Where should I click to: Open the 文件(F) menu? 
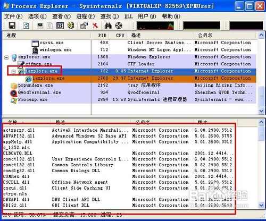tap(13, 16)
